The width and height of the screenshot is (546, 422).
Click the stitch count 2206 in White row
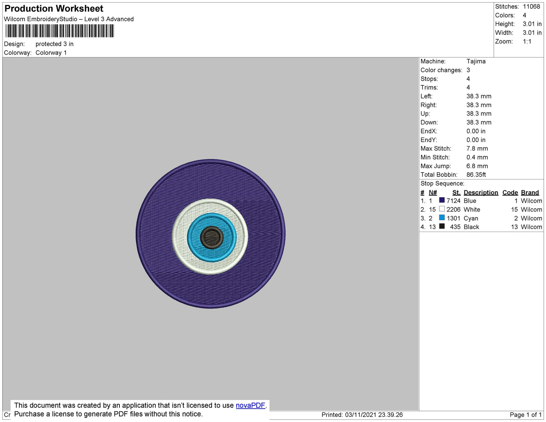[453, 209]
